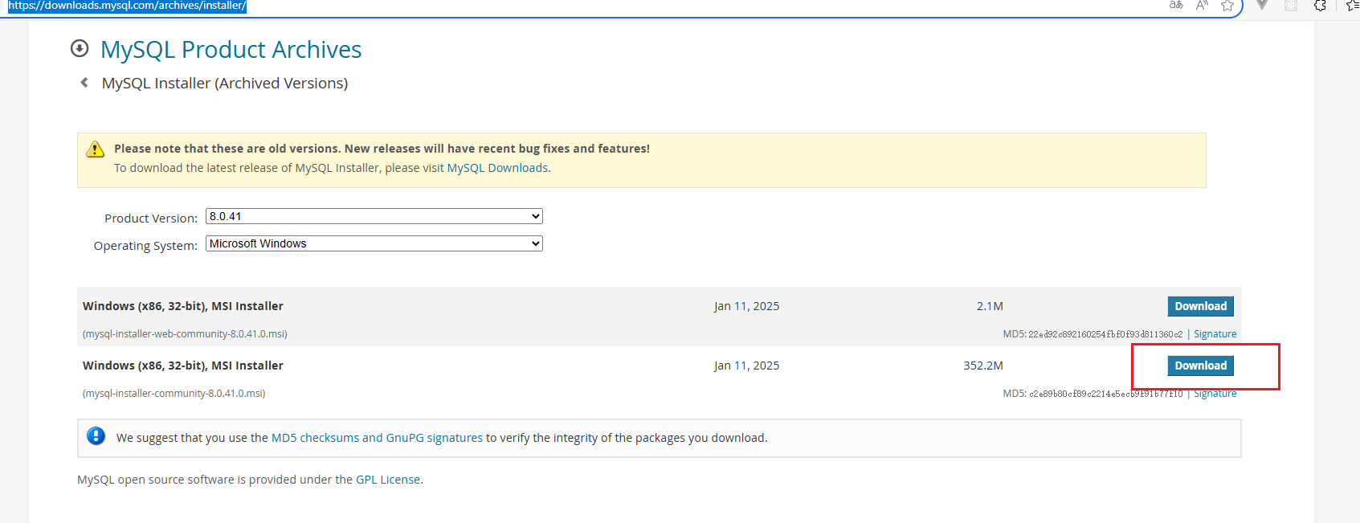
Task: Click the 352.2M file size value
Action: (x=983, y=366)
